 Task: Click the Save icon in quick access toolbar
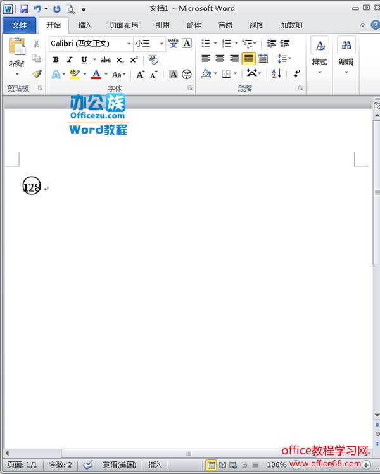[24, 9]
